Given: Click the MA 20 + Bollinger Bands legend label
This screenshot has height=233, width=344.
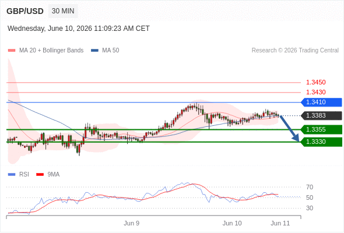Looking at the screenshot, I should click(x=51, y=51).
